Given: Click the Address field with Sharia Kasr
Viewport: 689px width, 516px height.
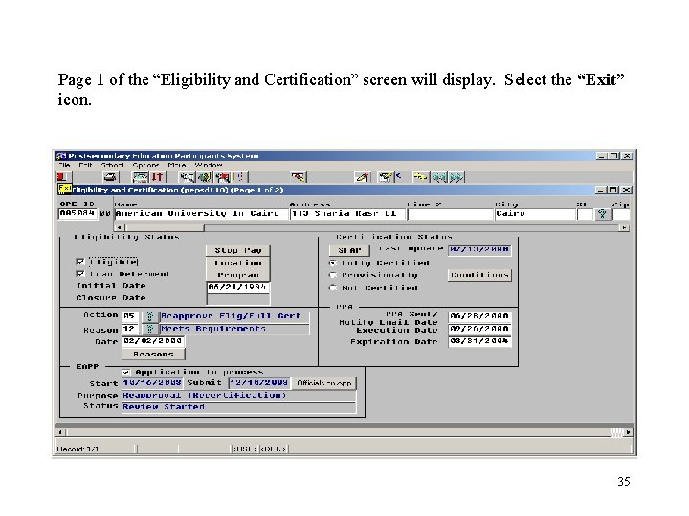Looking at the screenshot, I should tap(347, 214).
